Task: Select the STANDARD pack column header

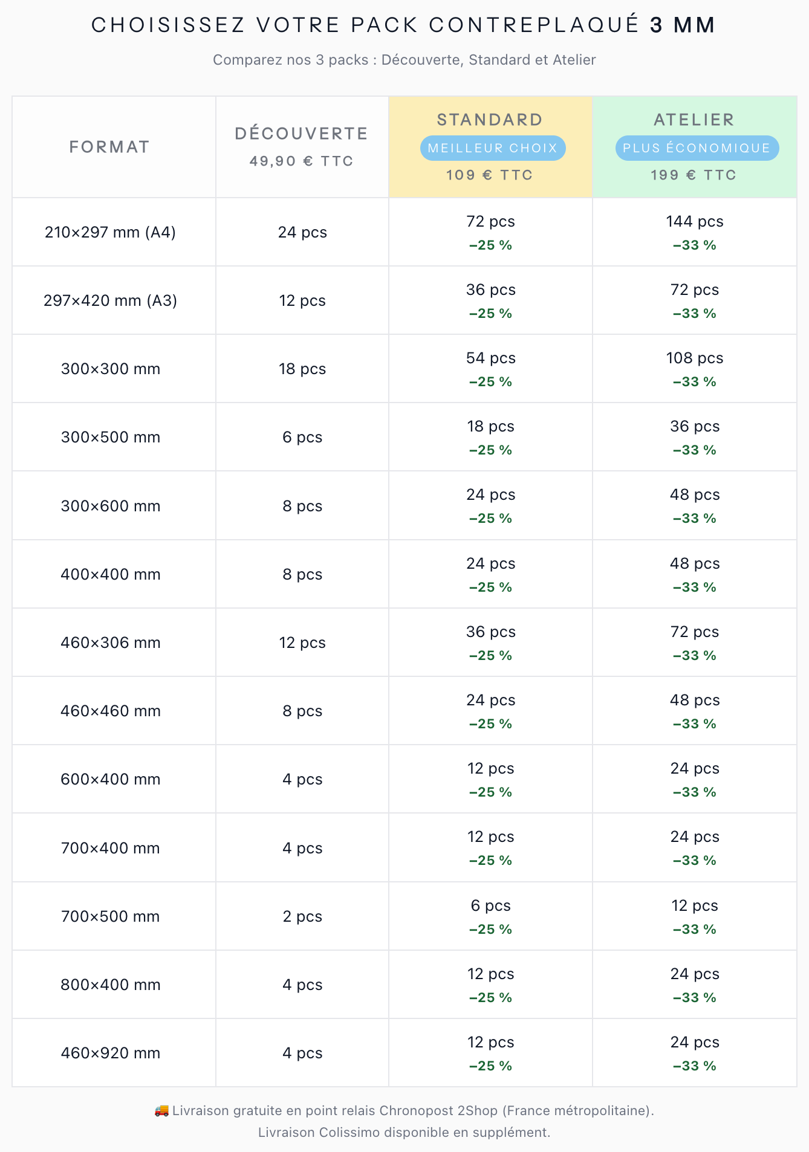Action: [x=490, y=120]
